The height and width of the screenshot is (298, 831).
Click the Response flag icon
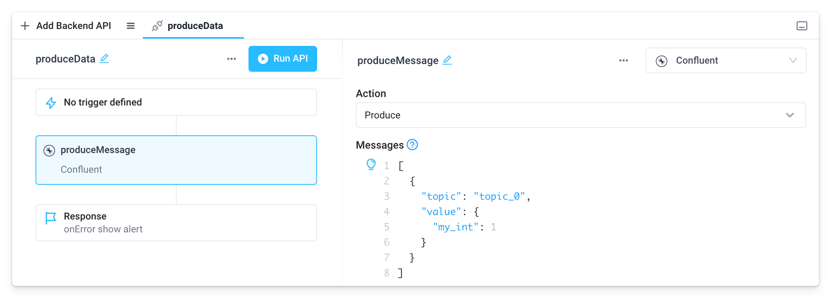point(51,218)
